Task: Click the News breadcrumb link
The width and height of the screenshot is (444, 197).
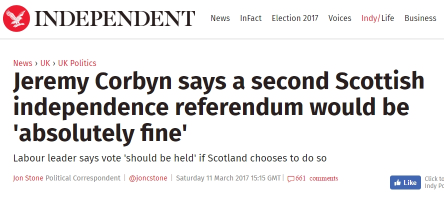Action: click(x=22, y=63)
